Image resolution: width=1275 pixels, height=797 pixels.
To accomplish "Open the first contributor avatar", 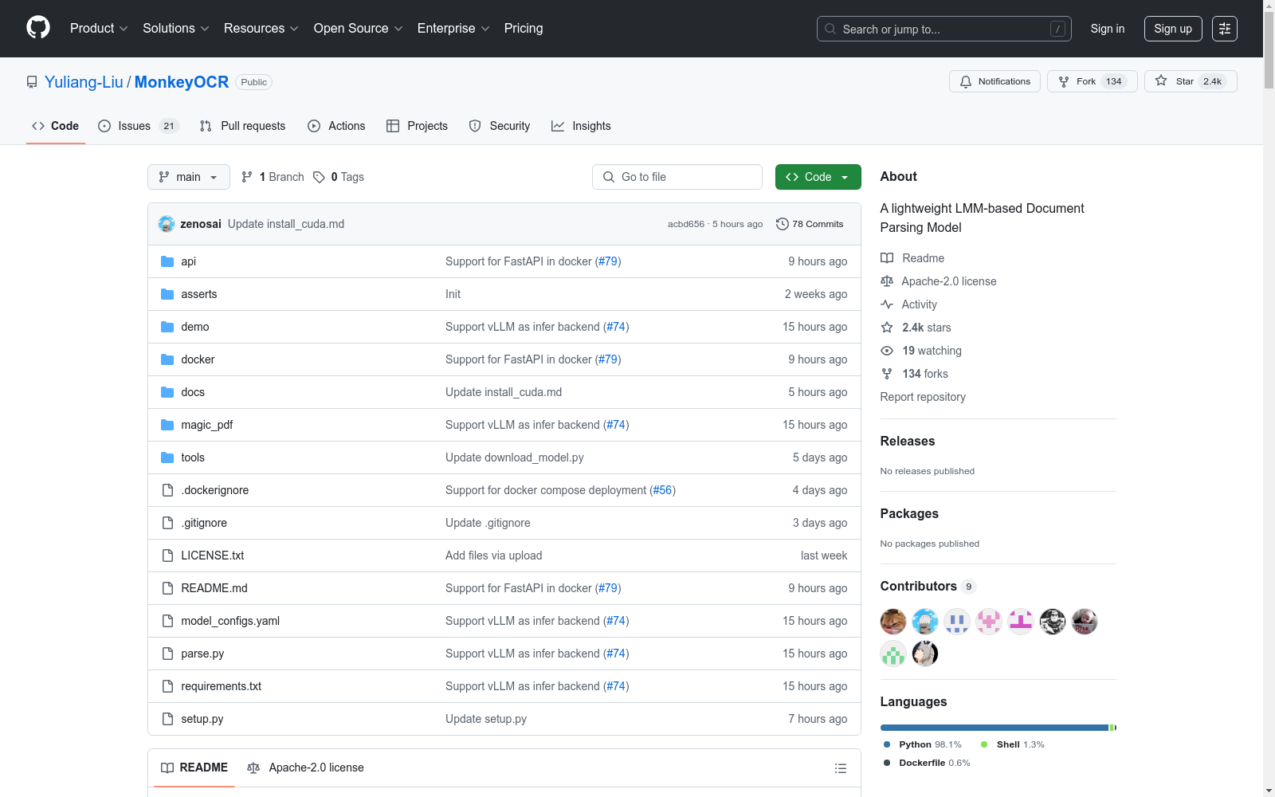I will (893, 622).
